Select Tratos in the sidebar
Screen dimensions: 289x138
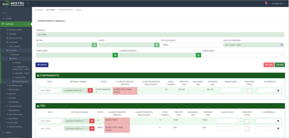(17, 63)
